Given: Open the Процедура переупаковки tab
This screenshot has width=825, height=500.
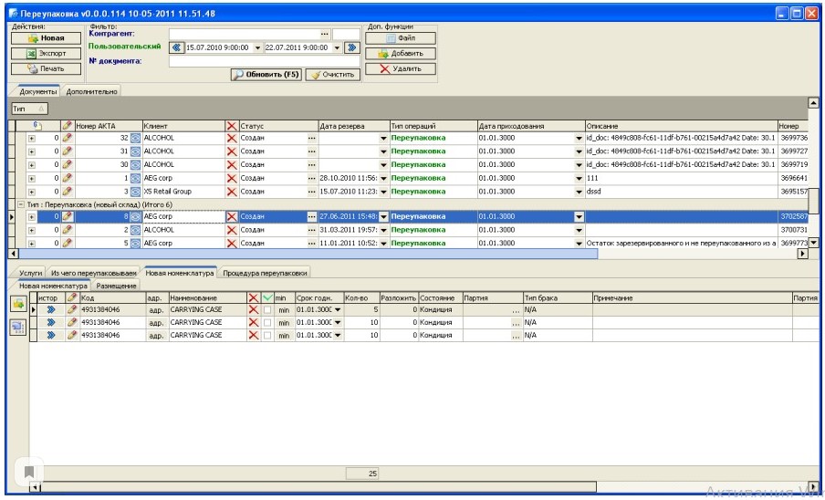Looking at the screenshot, I should coord(265,273).
